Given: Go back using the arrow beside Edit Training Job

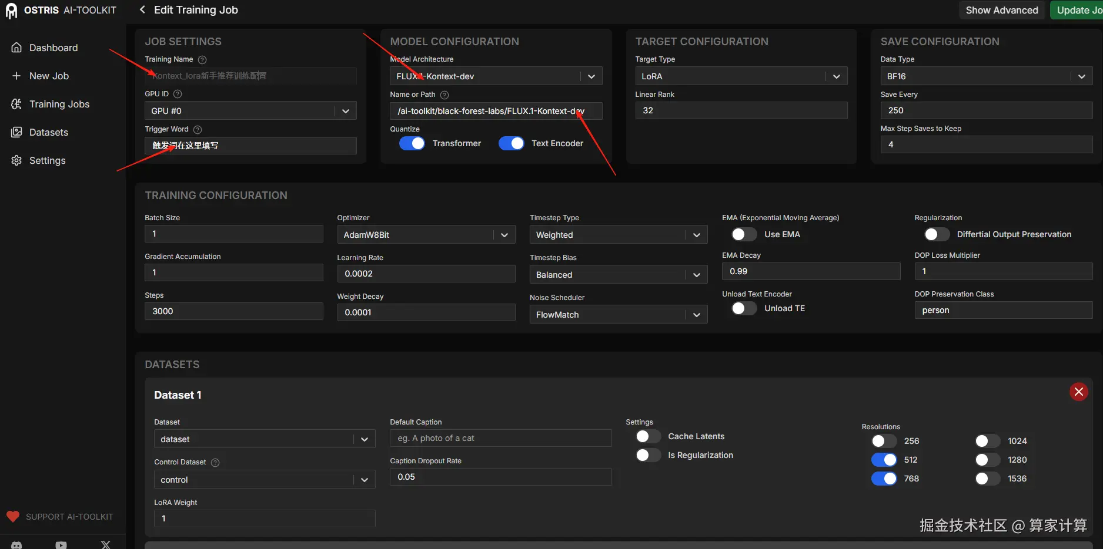Looking at the screenshot, I should click(x=142, y=9).
